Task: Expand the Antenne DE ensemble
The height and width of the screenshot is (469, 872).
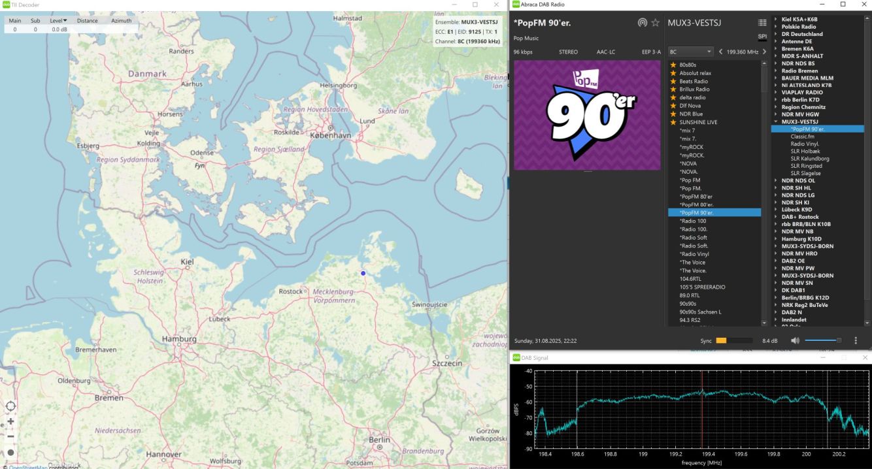Action: point(776,41)
